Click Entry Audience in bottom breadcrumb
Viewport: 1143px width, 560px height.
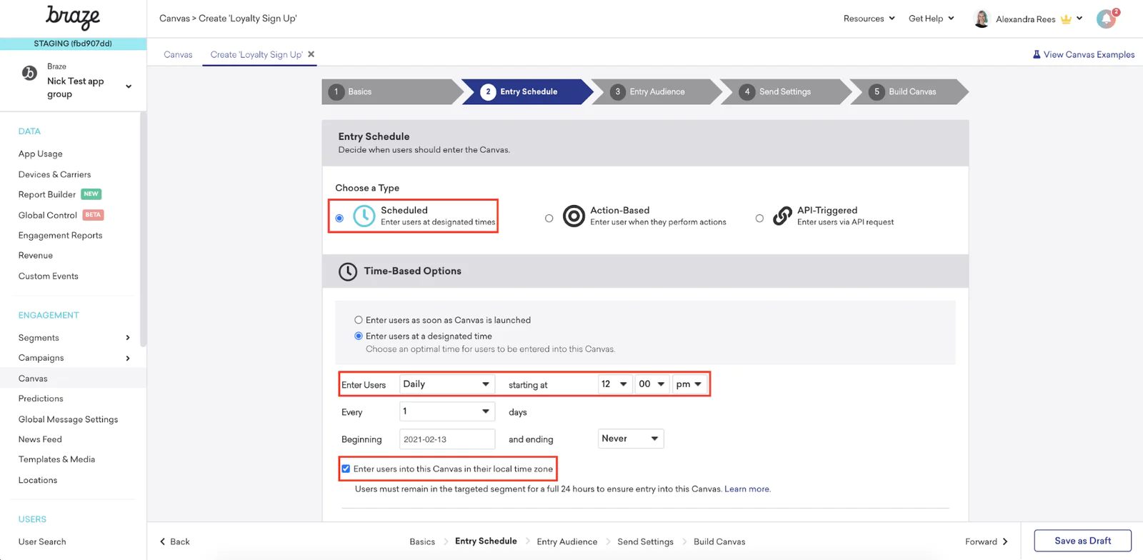click(566, 541)
